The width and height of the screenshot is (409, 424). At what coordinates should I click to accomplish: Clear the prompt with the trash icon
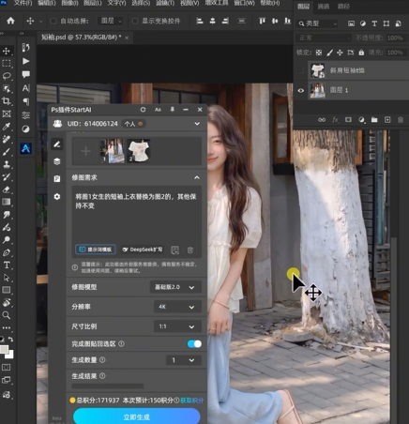coord(189,250)
